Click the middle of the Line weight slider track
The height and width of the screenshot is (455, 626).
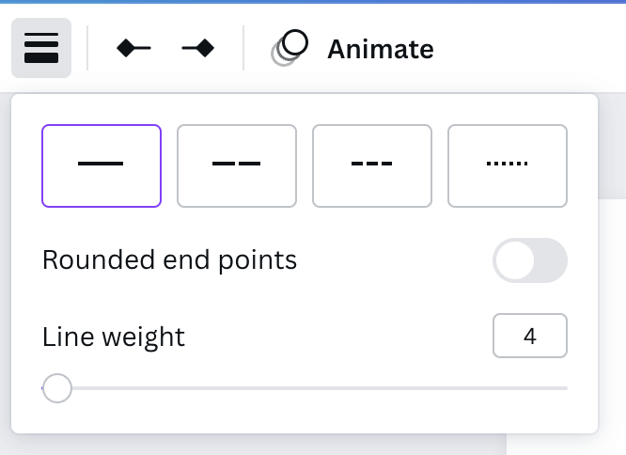(305, 388)
